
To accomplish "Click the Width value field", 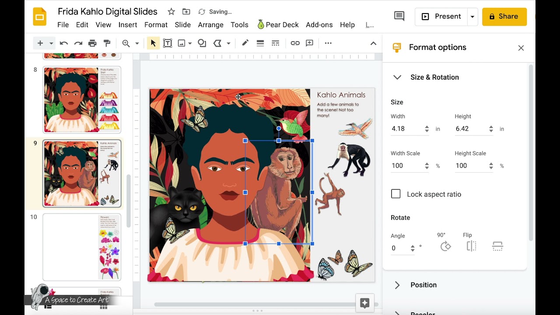I will pos(406,129).
